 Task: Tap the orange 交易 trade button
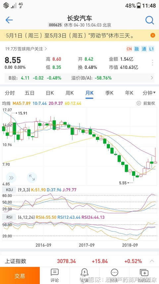coord(20,275)
